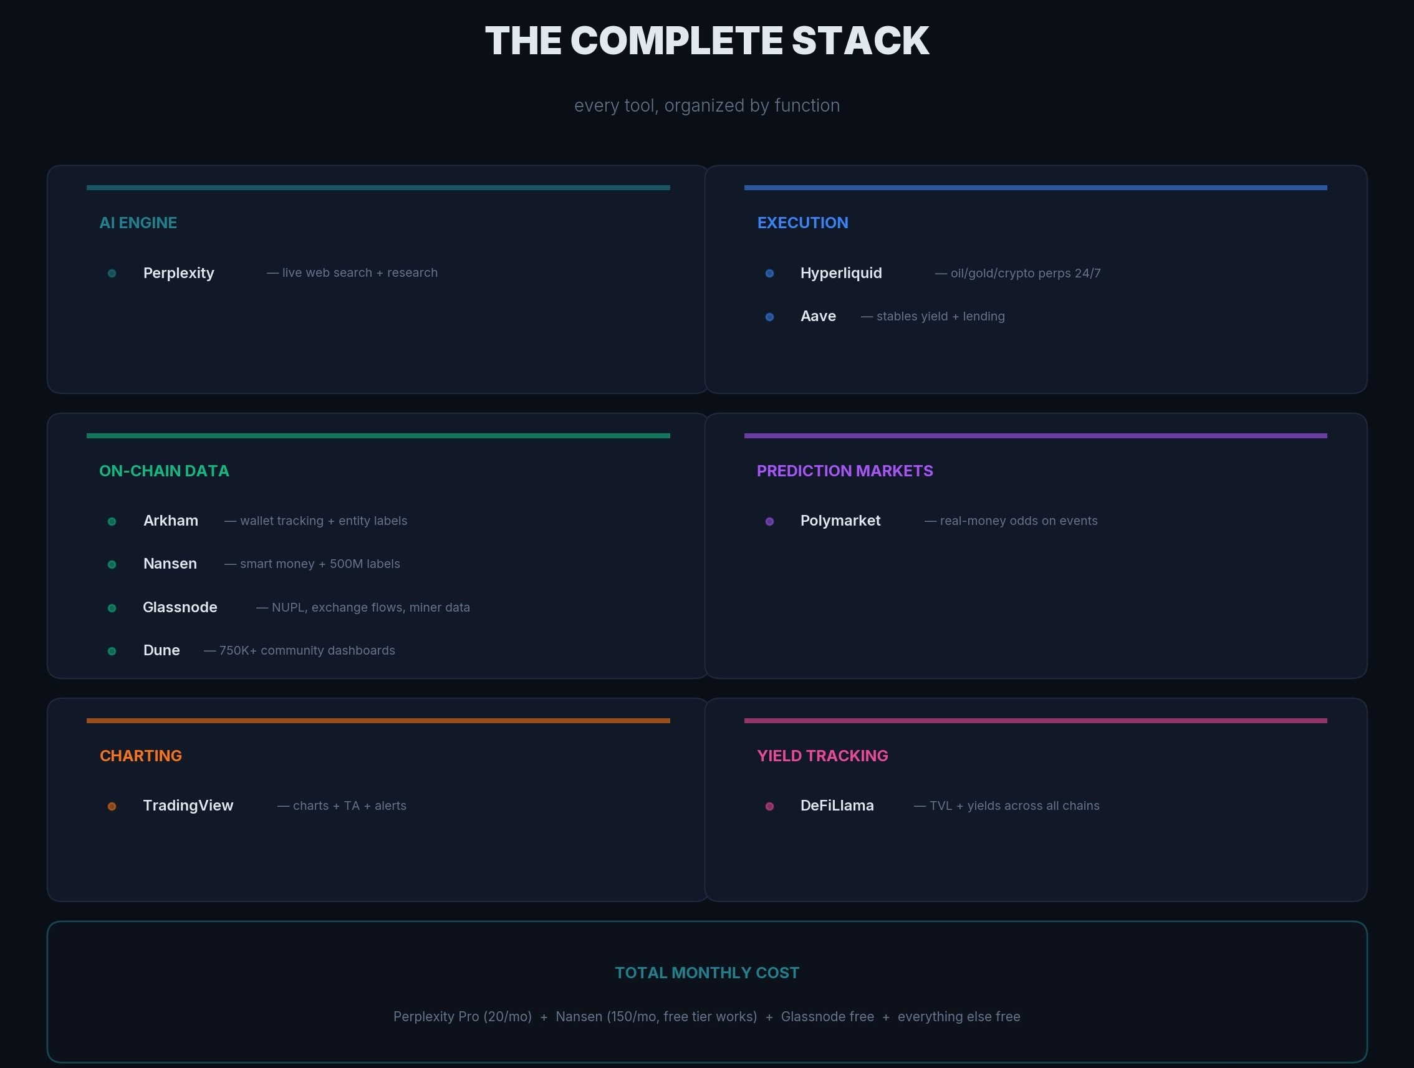Click the ON-CHAIN DATA heading
1414x1068 pixels.
pos(163,471)
